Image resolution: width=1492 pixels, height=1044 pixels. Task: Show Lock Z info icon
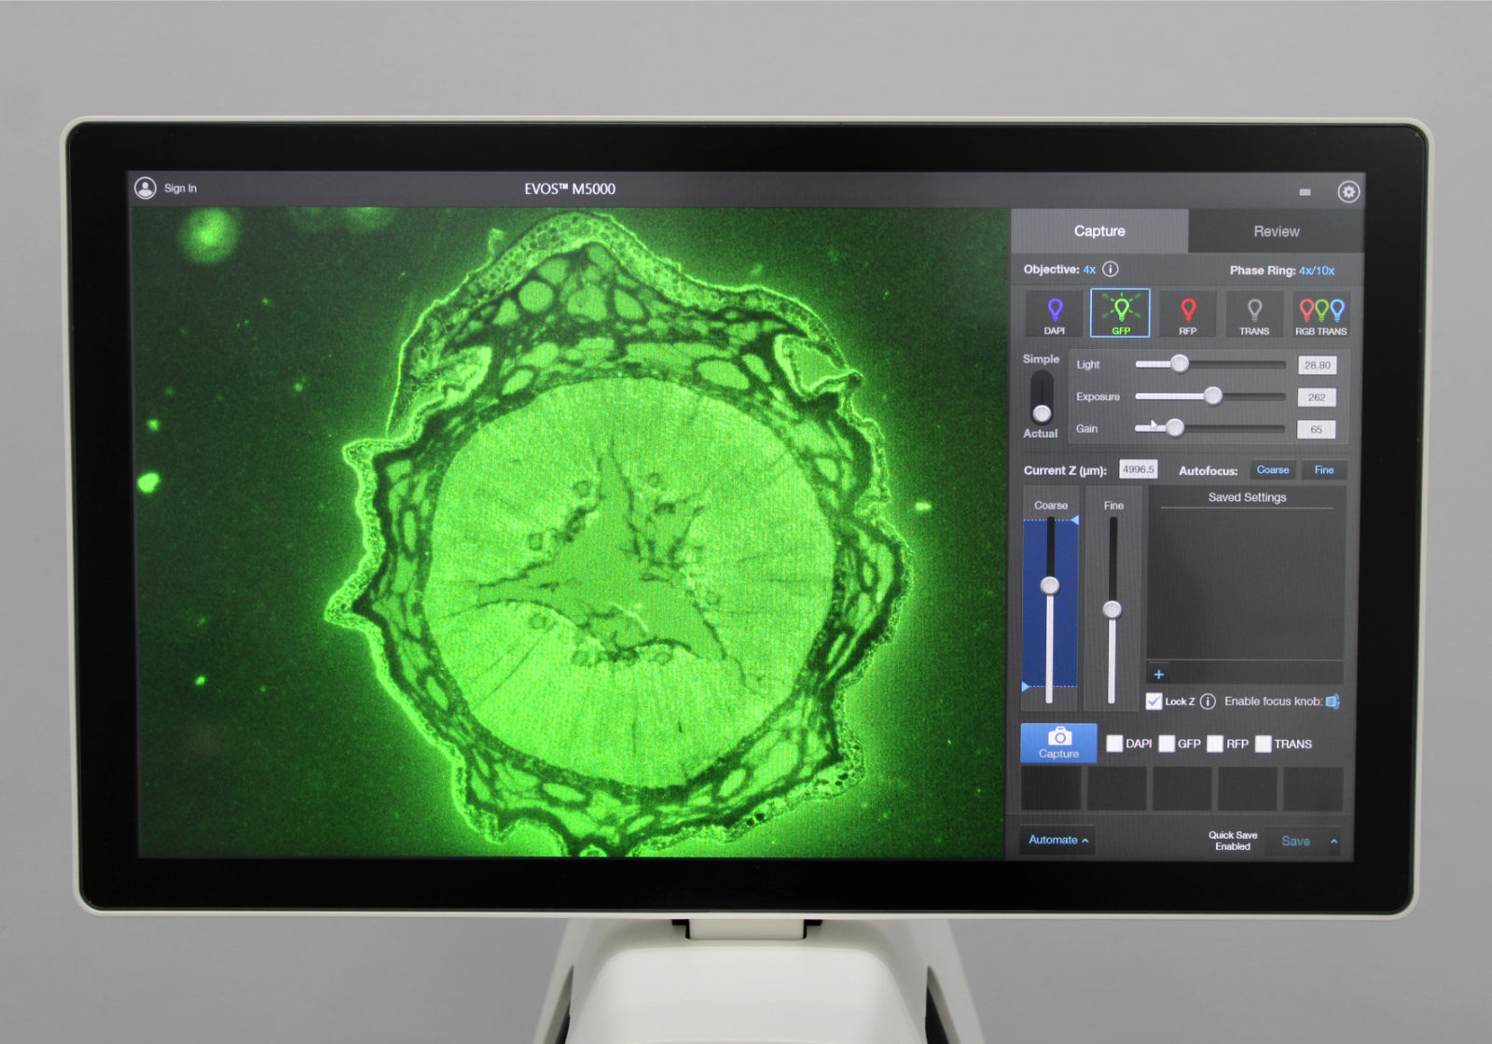(x=1208, y=701)
